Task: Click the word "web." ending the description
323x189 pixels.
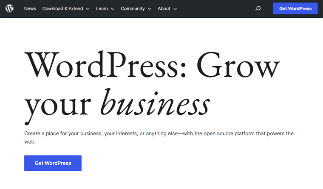Action: point(30,142)
